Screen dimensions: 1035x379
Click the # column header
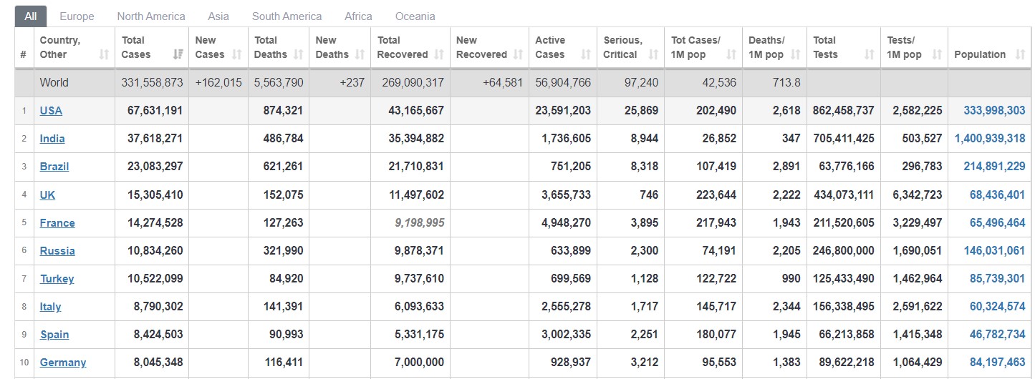[x=24, y=54]
